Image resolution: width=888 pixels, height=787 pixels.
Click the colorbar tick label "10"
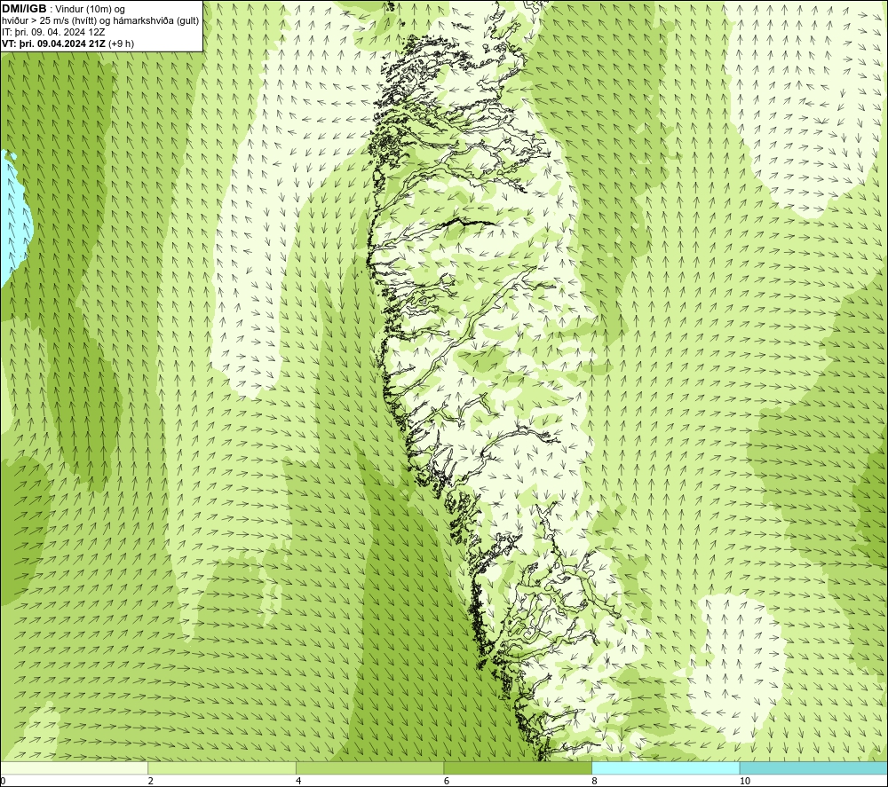click(x=745, y=781)
